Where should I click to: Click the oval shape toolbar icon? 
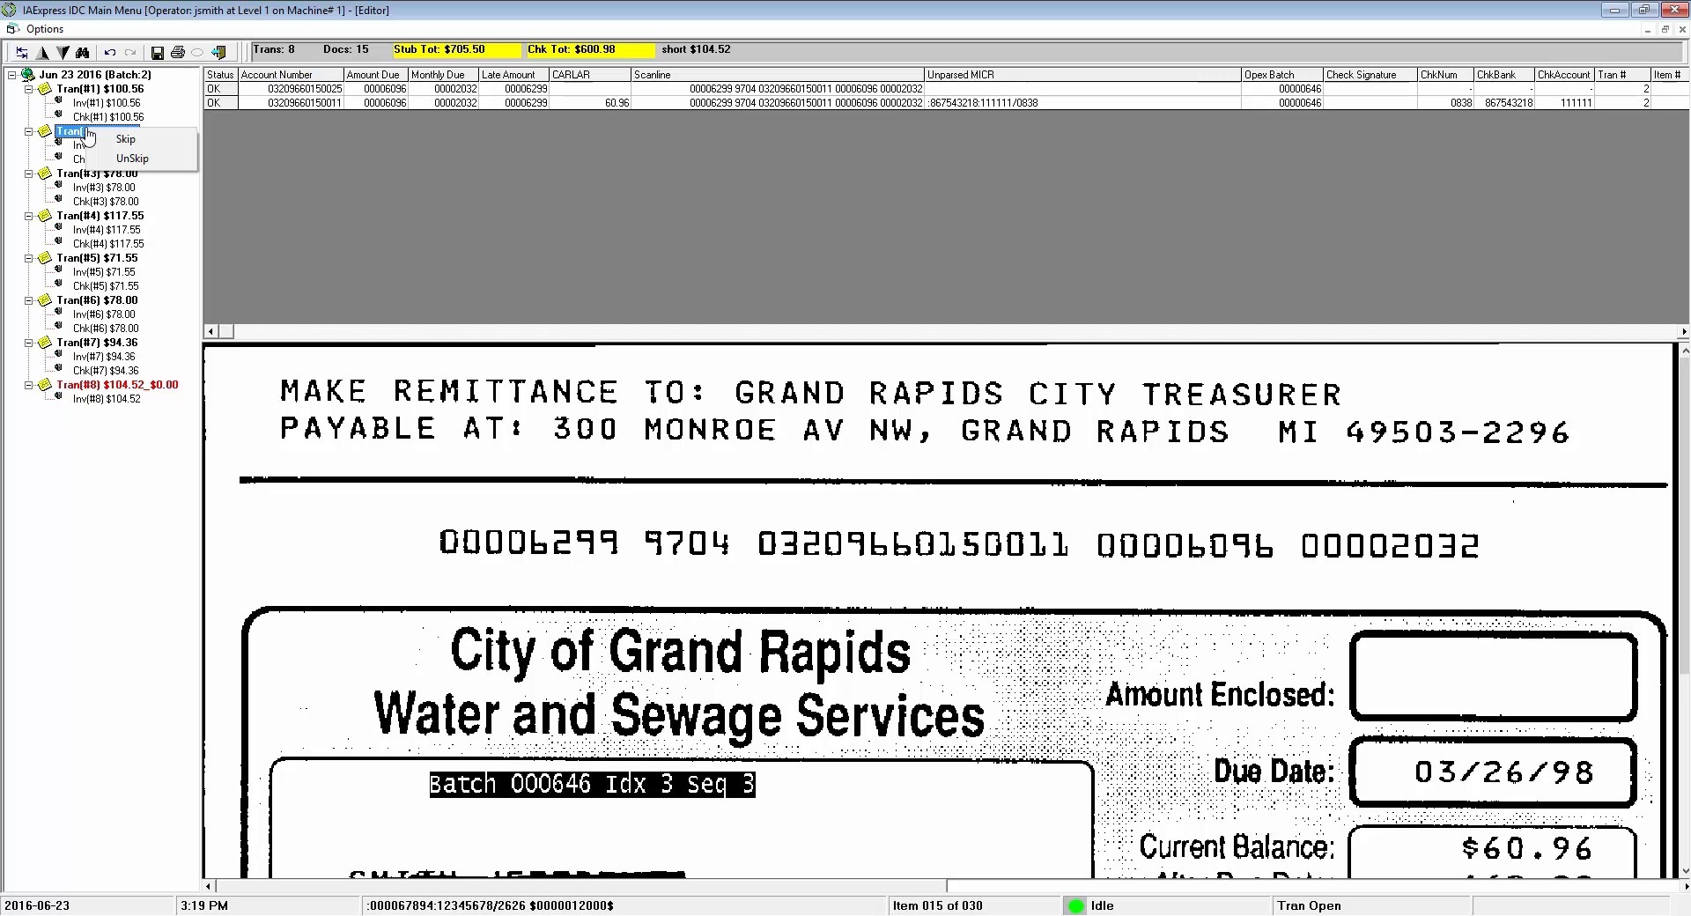(x=197, y=53)
